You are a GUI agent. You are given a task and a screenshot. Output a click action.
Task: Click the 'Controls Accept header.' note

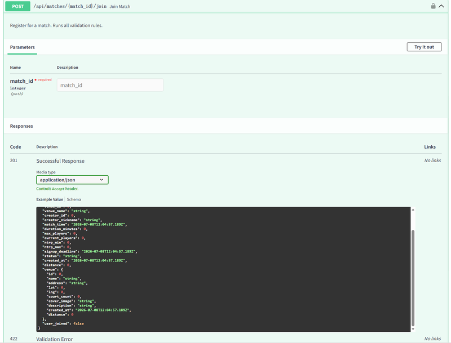pos(58,189)
